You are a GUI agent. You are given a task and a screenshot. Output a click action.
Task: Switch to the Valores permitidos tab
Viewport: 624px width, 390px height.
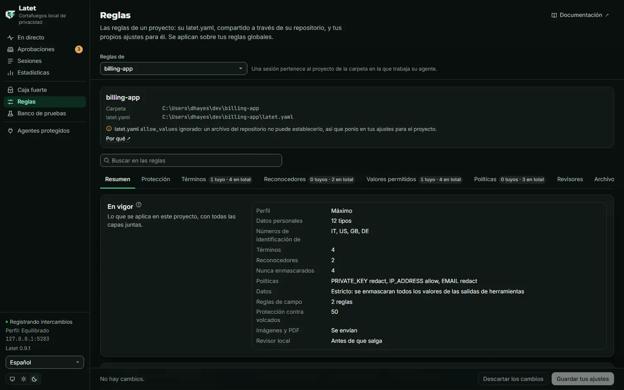tap(414, 179)
